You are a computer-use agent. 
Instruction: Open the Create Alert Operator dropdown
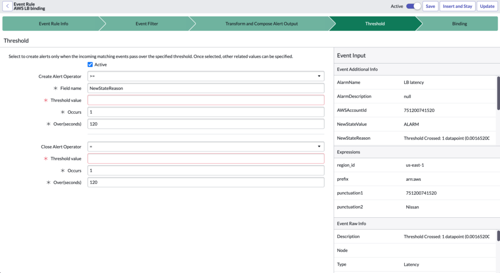[206, 76]
